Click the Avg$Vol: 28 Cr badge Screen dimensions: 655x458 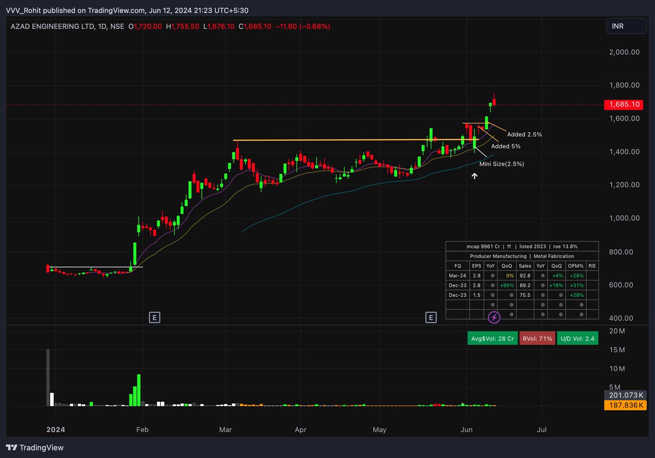[x=492, y=339]
